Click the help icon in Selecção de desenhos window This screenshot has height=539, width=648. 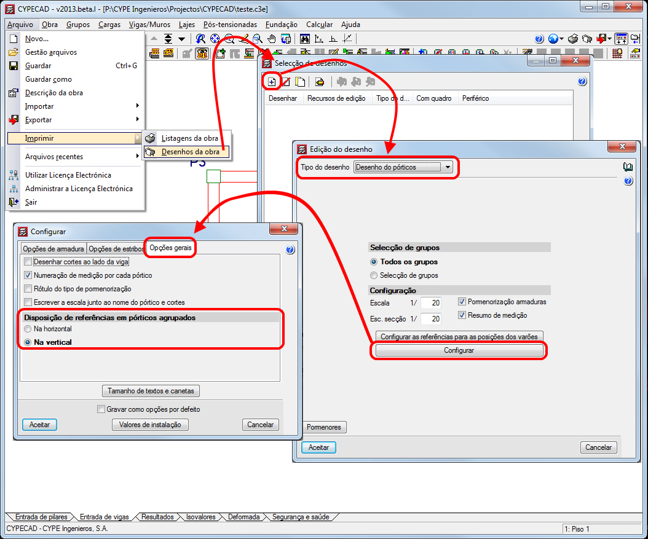click(x=582, y=81)
